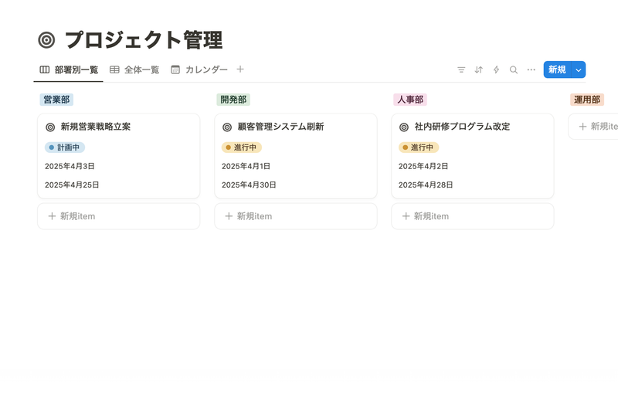618x393 pixels.
Task: Open the 社内研修プログラム改定 card
Action: [x=462, y=127]
